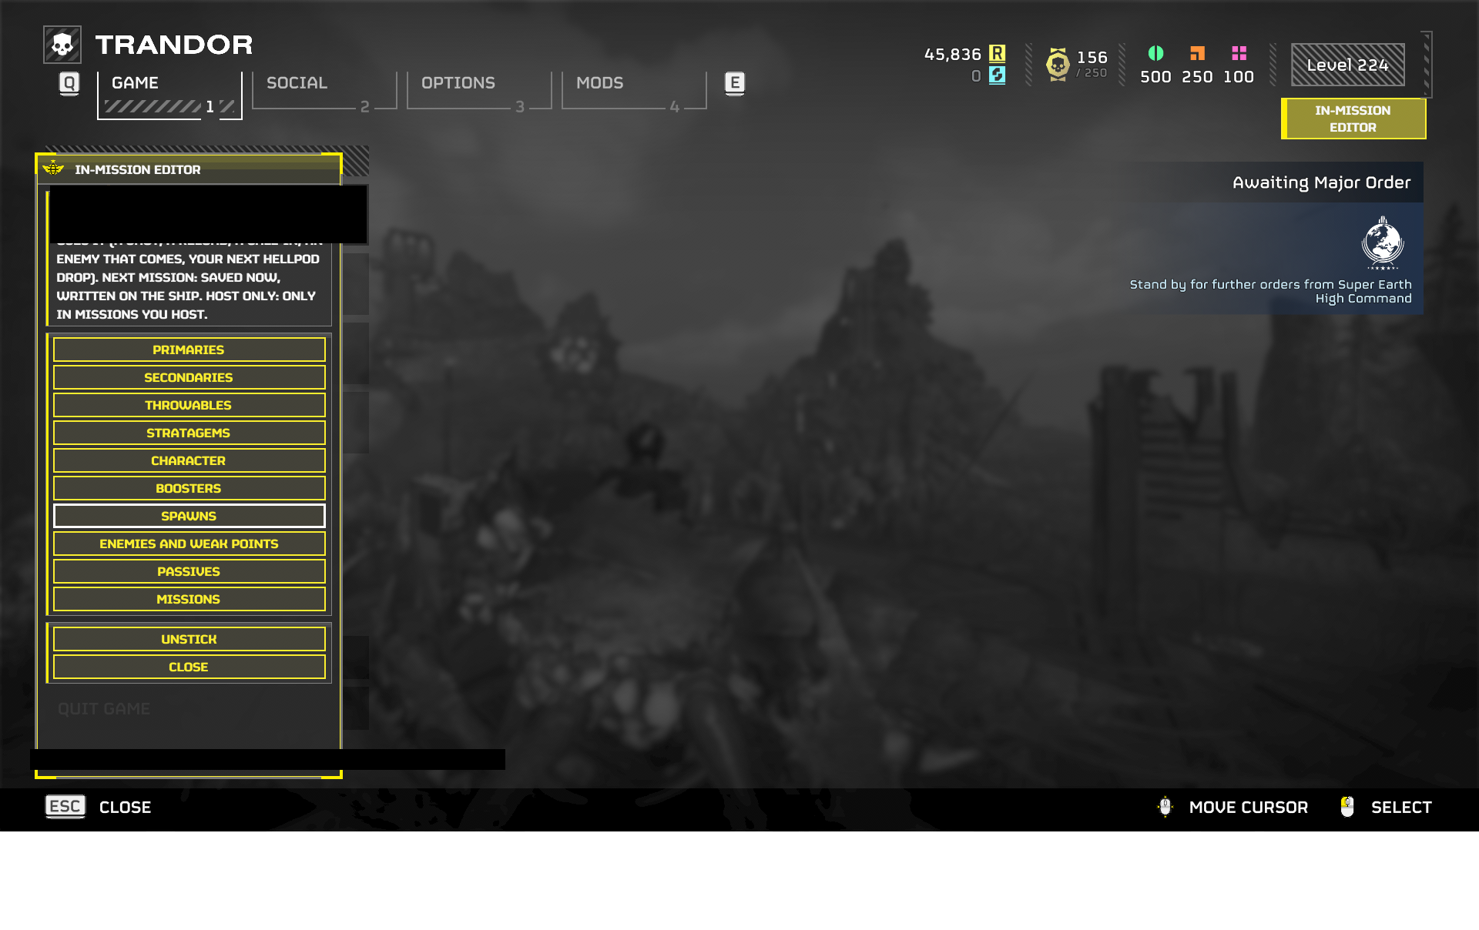Click the Awaiting Major Order header

(x=1321, y=182)
